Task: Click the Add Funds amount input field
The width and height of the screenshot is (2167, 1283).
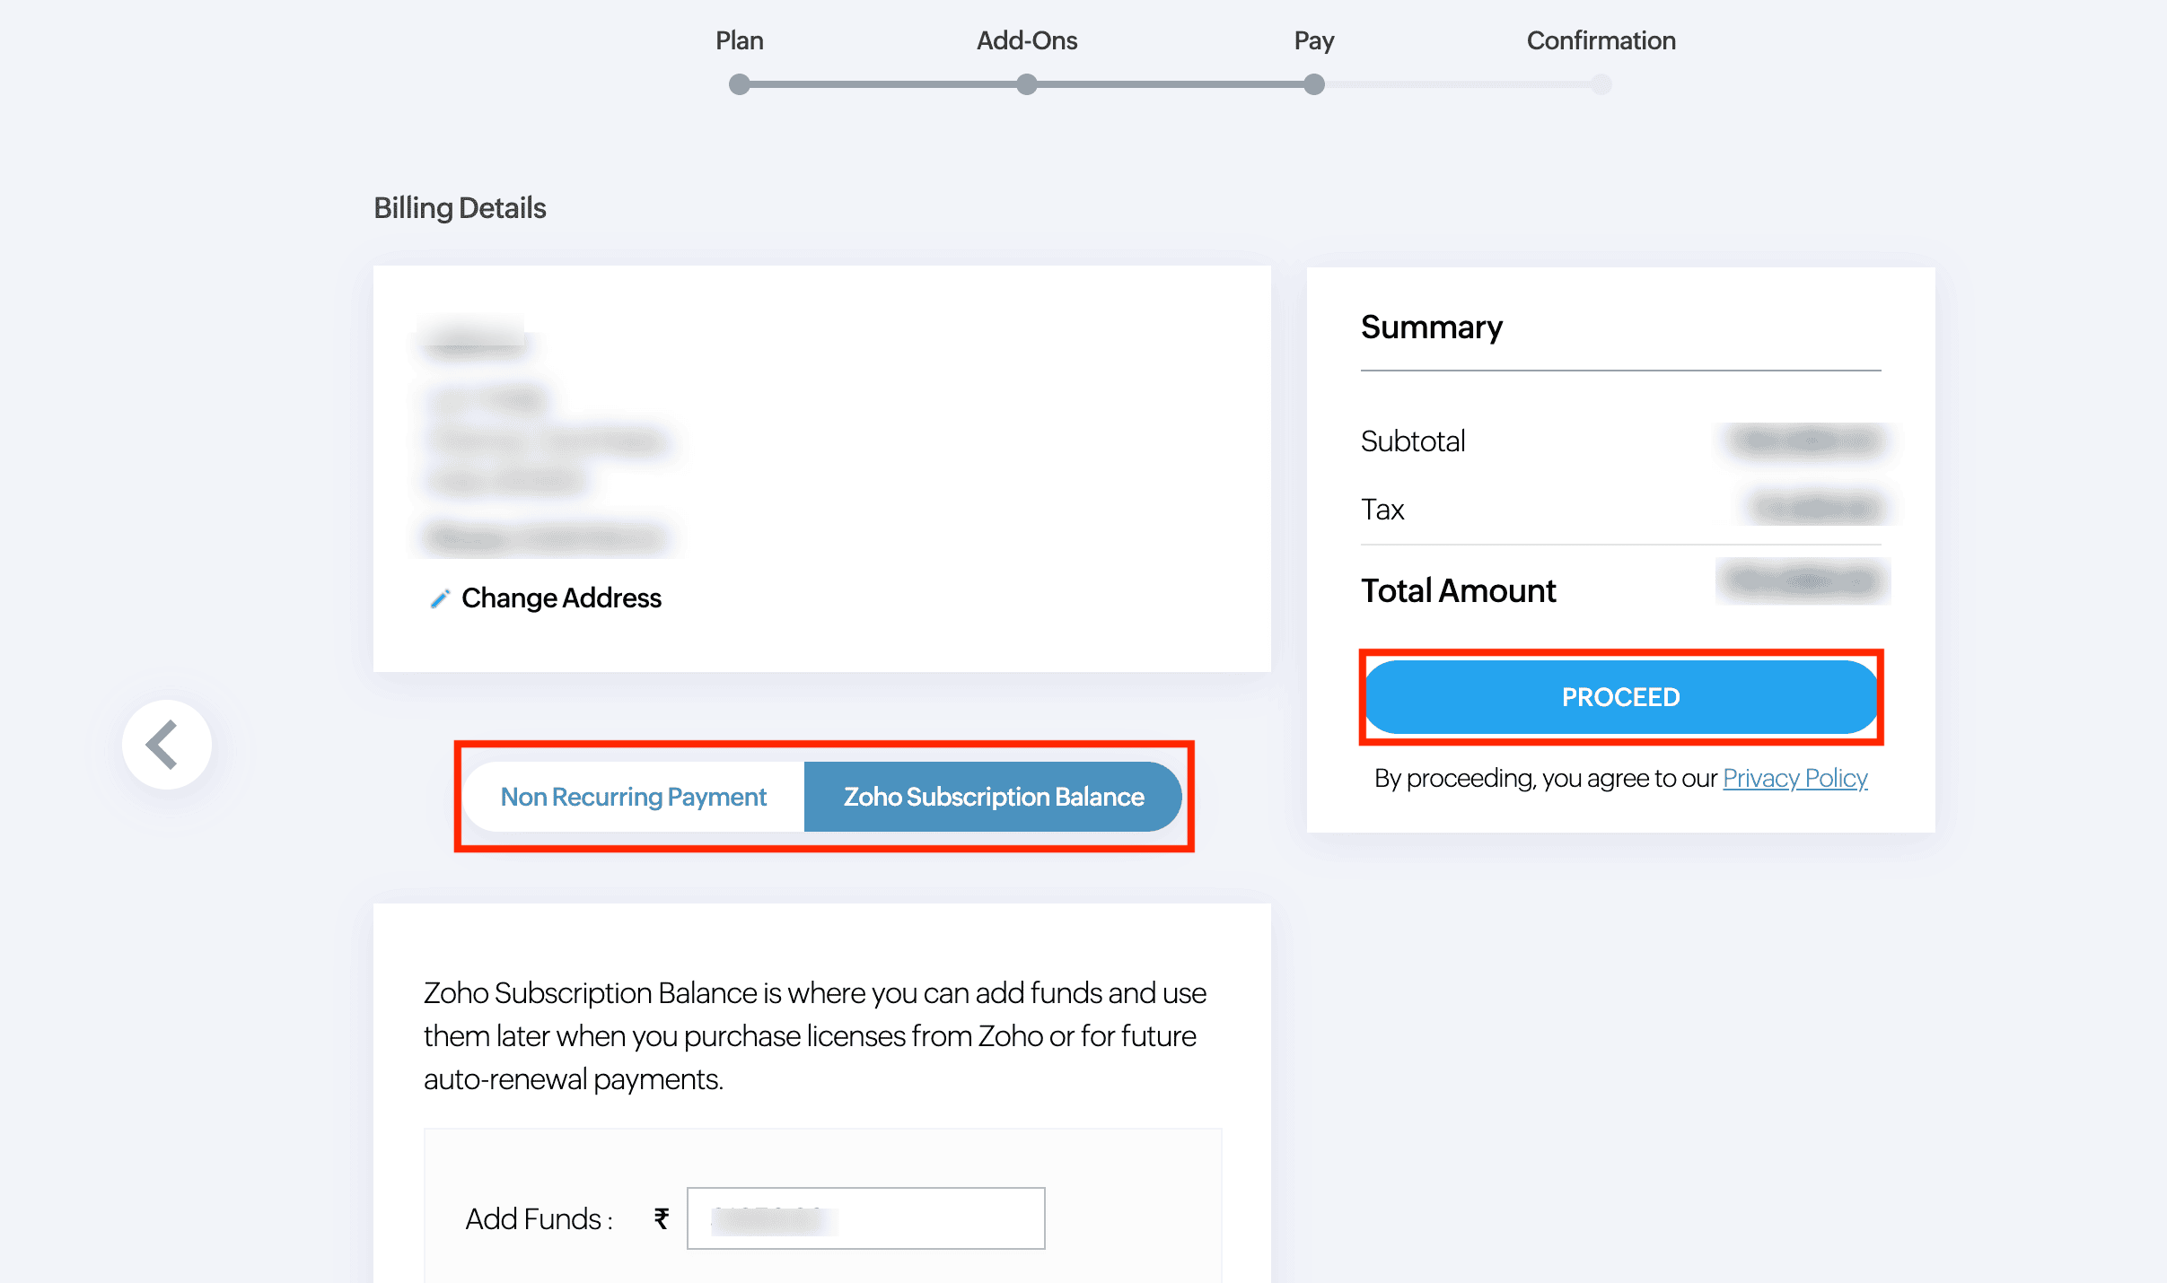Action: 865,1218
